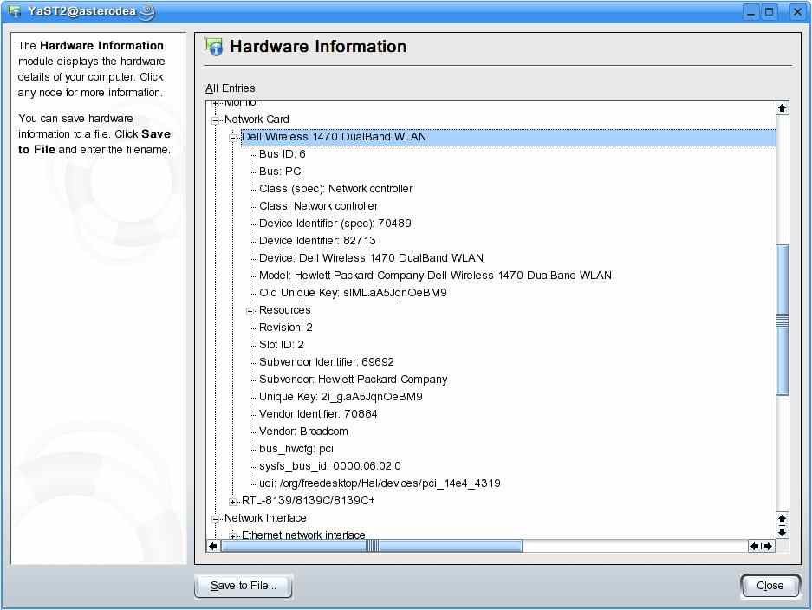
Task: Select the udi freedesktop Hal devices row
Action: pyautogui.click(x=380, y=483)
